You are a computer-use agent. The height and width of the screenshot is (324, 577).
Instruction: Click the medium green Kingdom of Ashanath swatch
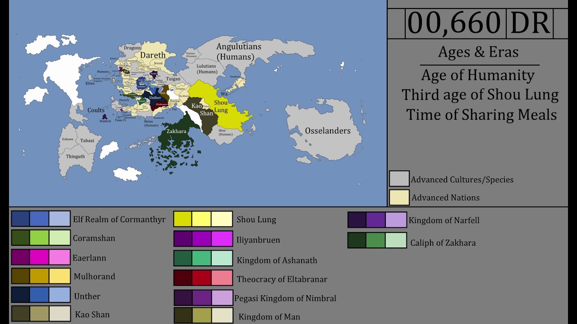point(202,258)
